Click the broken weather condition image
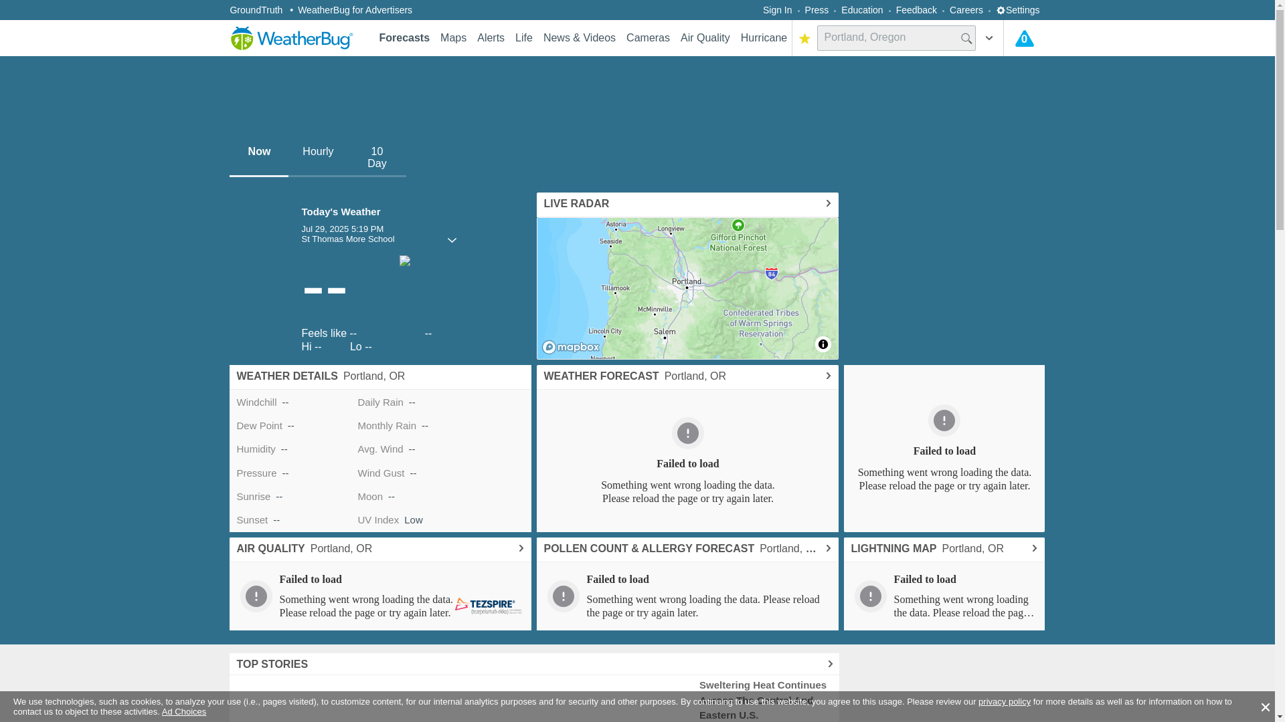 pyautogui.click(x=405, y=261)
